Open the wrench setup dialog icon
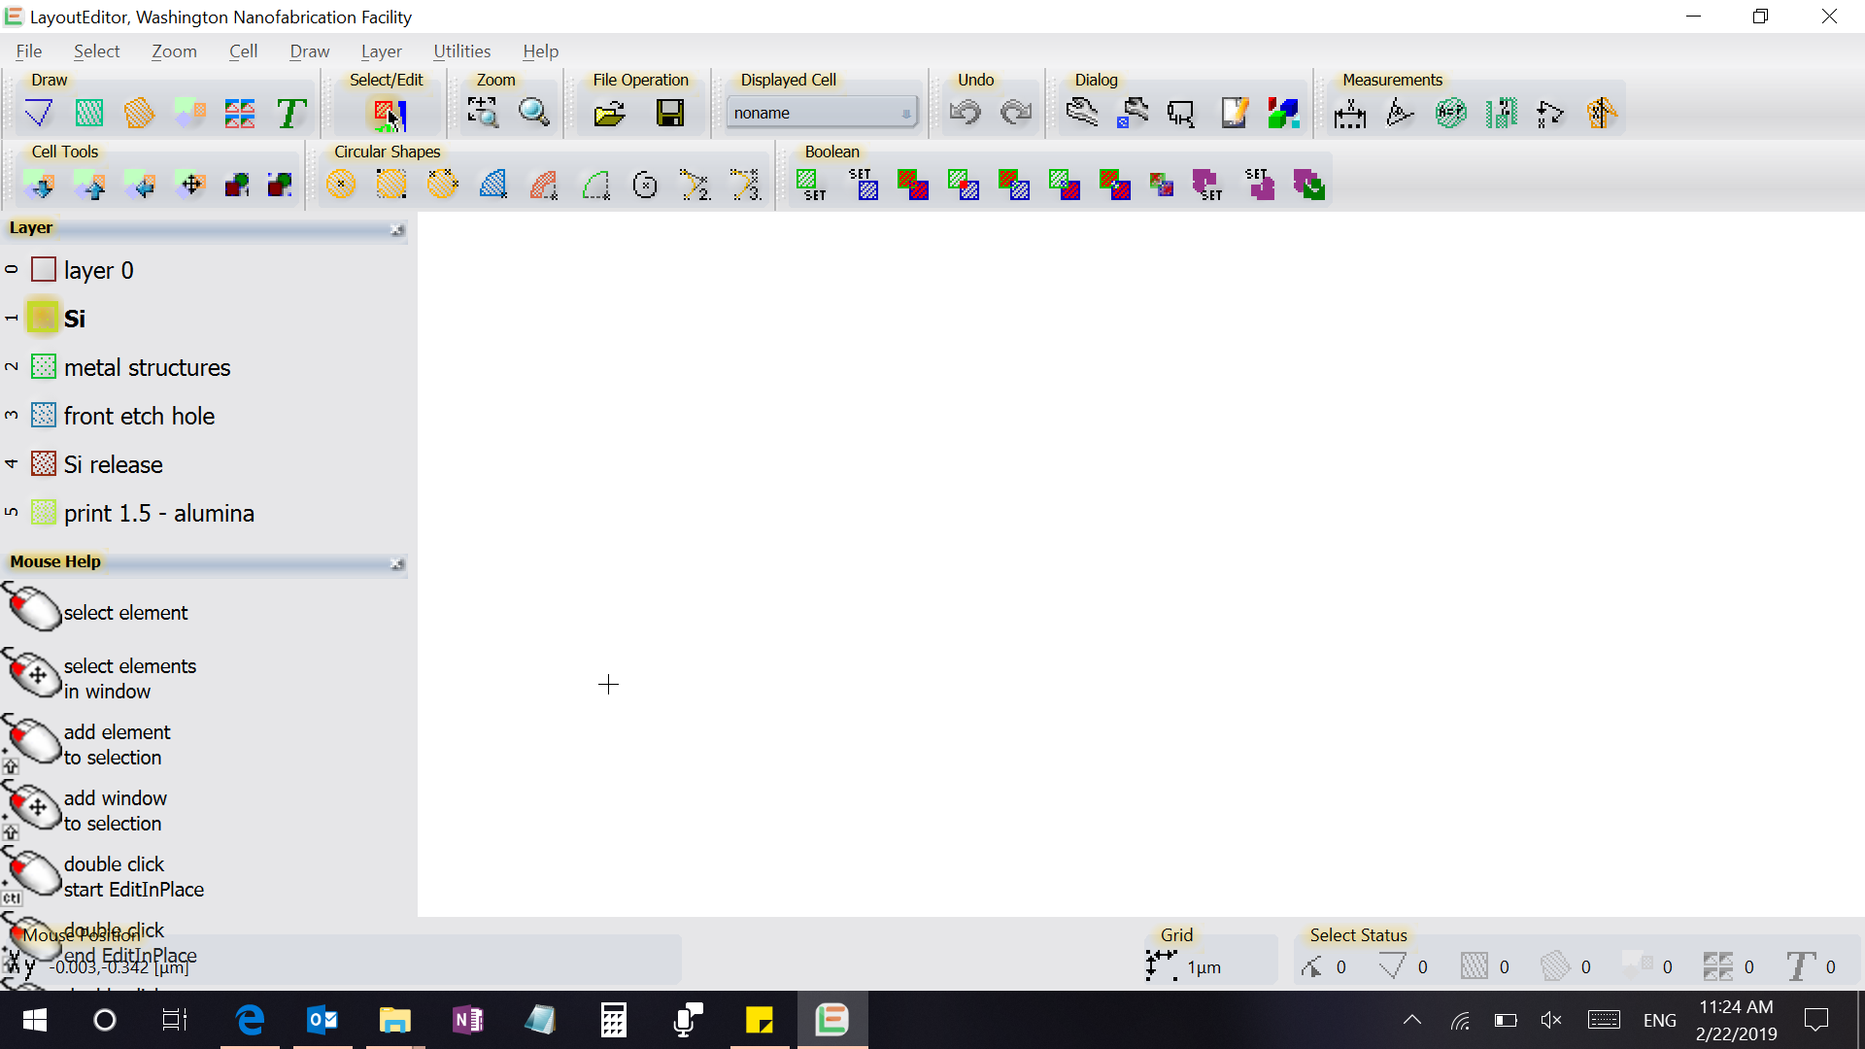 pyautogui.click(x=1081, y=113)
